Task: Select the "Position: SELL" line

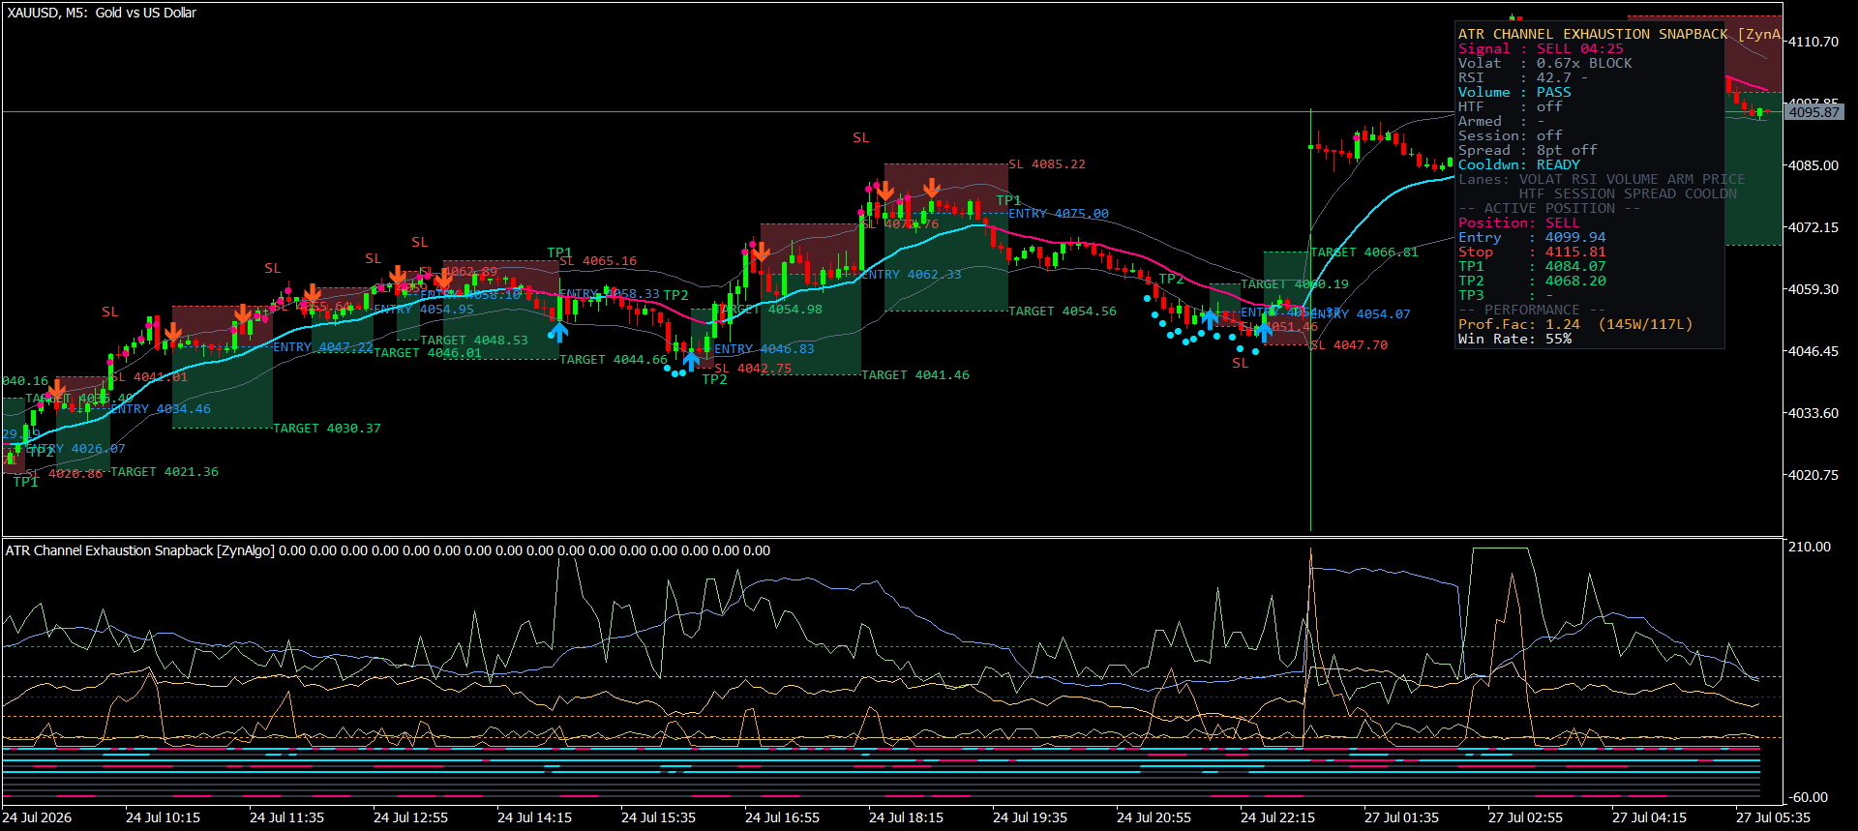Action: click(1518, 223)
